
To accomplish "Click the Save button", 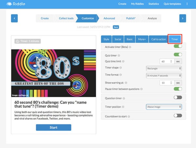I will click(116, 27).
